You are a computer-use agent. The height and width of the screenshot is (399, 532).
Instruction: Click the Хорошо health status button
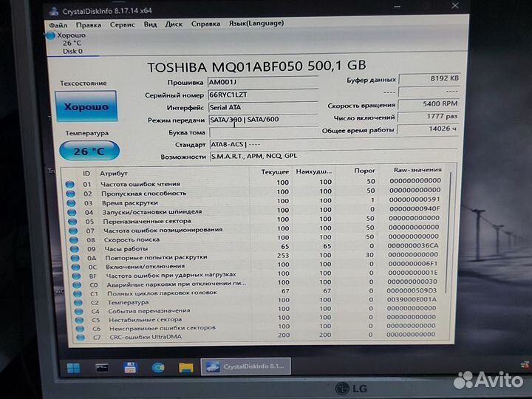tap(86, 106)
